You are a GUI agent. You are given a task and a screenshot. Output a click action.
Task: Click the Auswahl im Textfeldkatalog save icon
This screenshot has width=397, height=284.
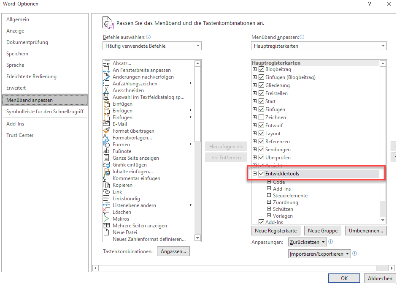point(106,97)
